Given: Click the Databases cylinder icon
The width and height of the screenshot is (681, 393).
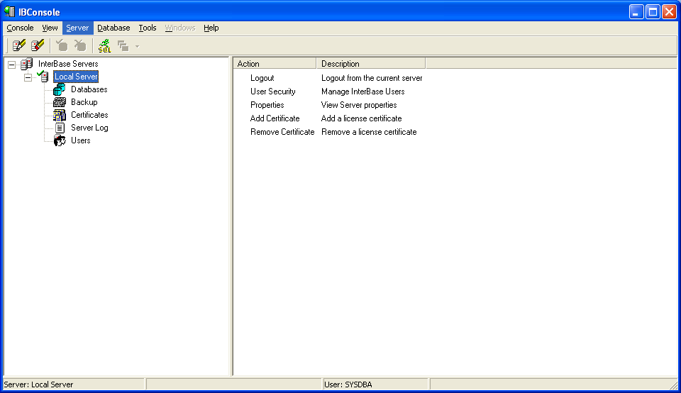Looking at the screenshot, I should [x=60, y=89].
